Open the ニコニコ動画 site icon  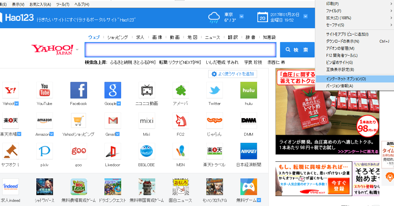click(147, 90)
